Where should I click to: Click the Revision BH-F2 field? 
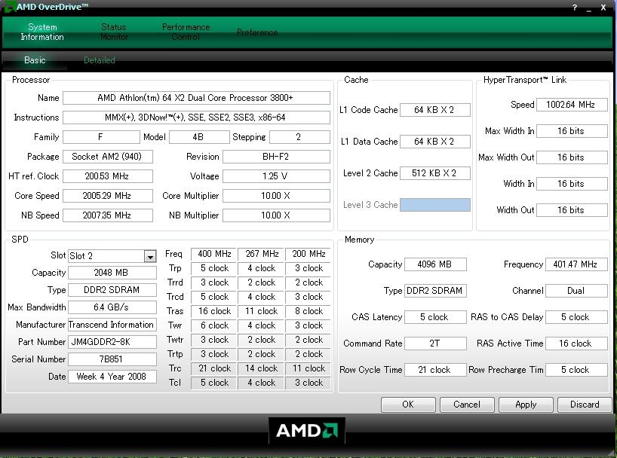pos(276,157)
